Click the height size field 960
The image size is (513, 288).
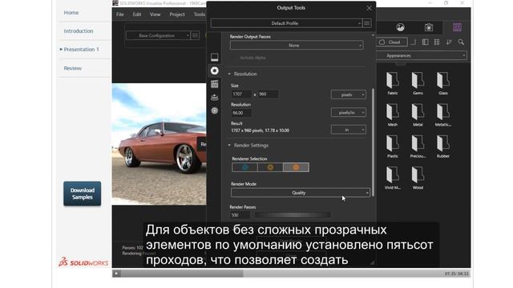(x=268, y=94)
